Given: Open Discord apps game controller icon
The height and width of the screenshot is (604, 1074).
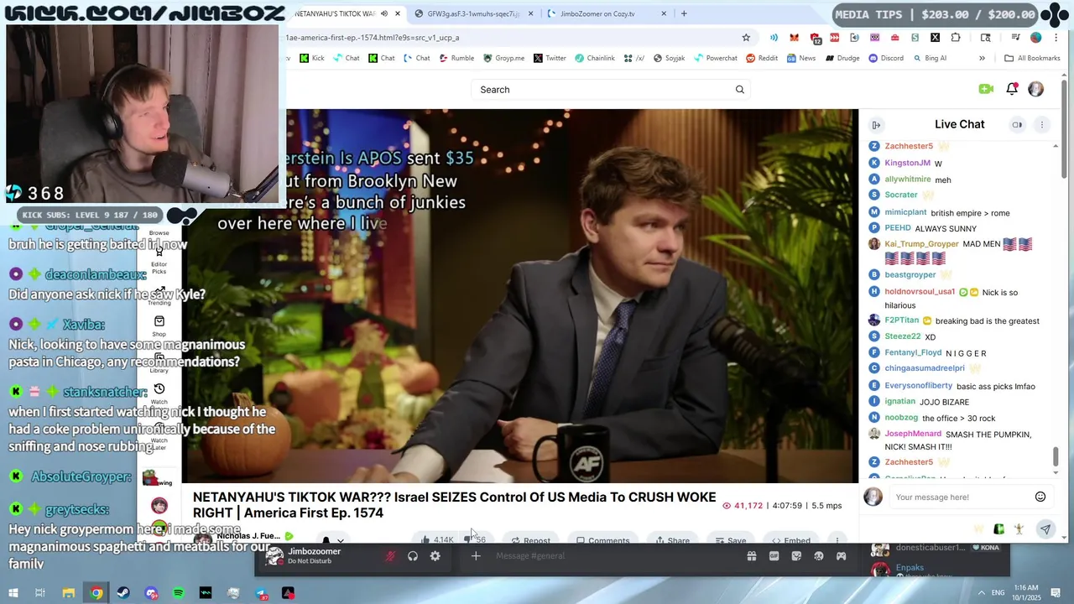Looking at the screenshot, I should (841, 556).
